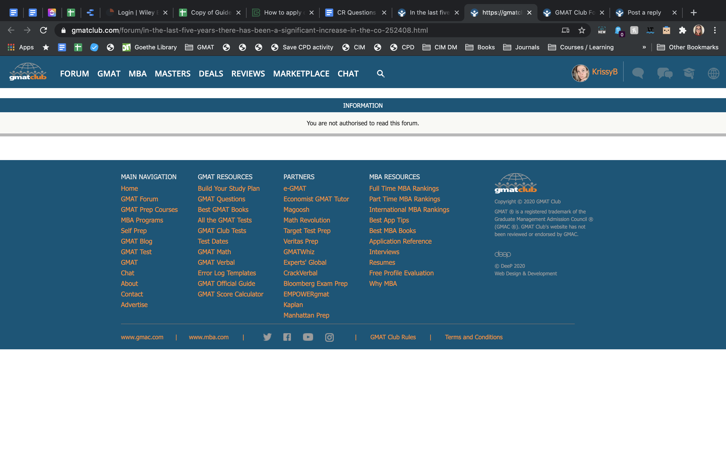Image resolution: width=726 pixels, height=453 pixels.
Task: Click the chevron to show overflow bookmarks
Action: [644, 47]
